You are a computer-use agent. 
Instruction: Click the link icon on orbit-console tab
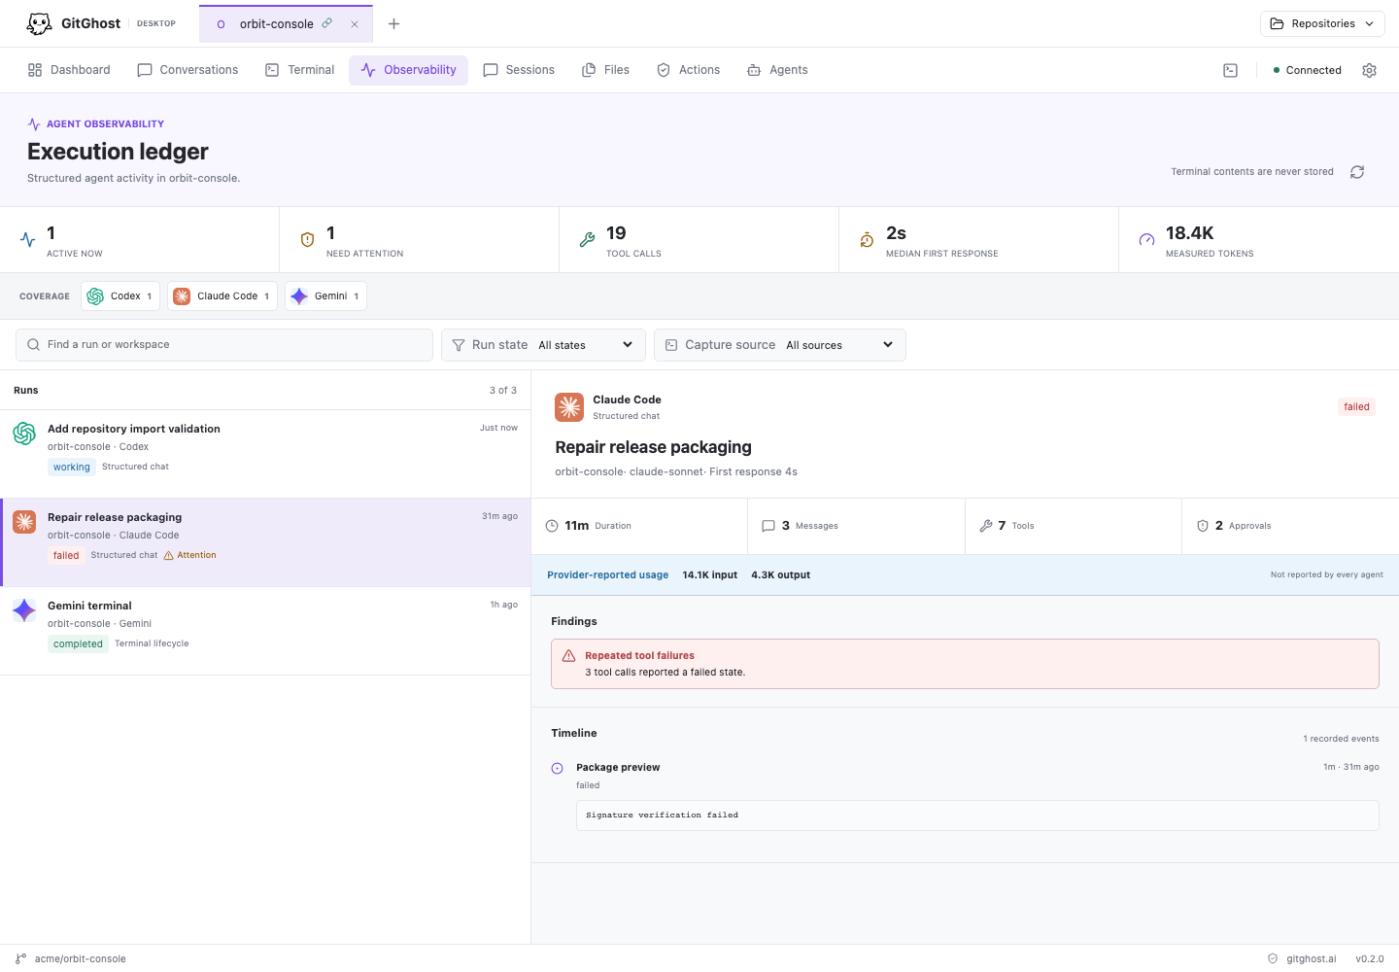(327, 23)
